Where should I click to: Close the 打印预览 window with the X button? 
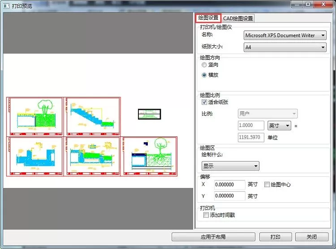click(x=323, y=4)
